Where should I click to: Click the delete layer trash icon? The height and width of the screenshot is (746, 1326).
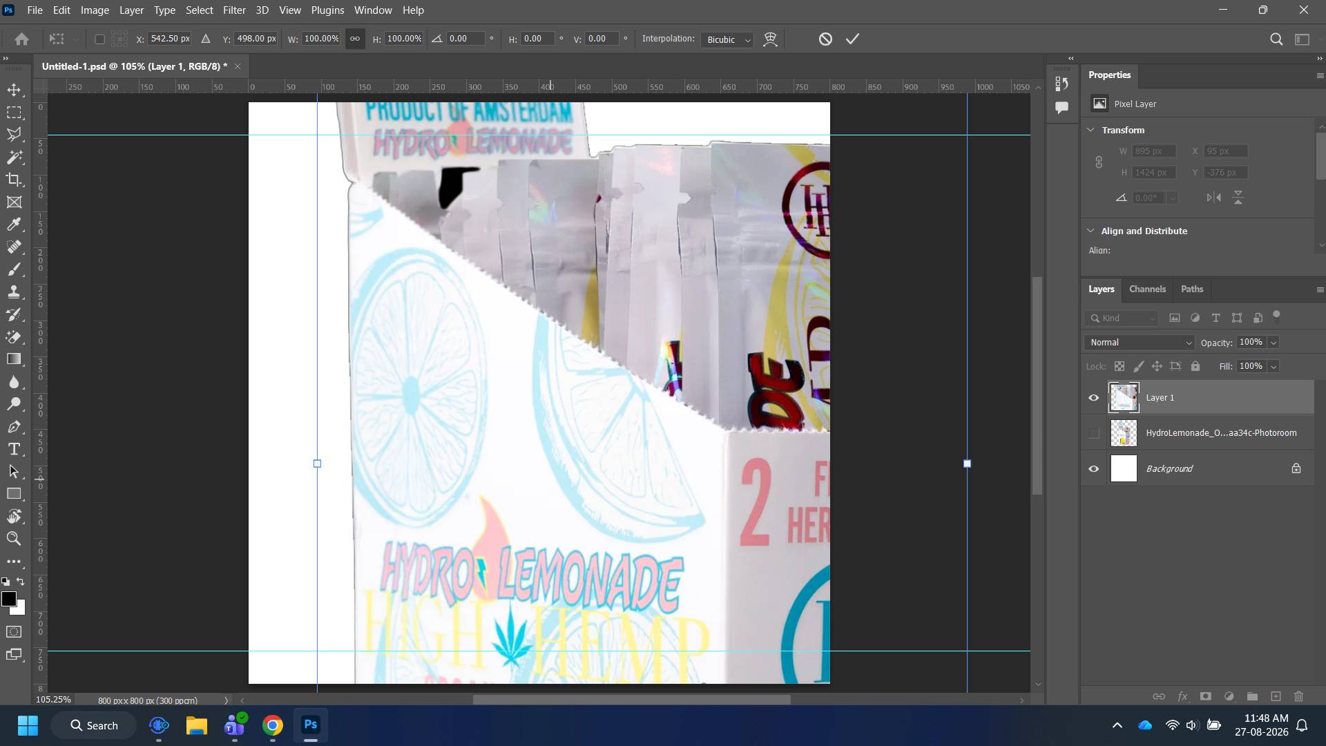point(1298,696)
